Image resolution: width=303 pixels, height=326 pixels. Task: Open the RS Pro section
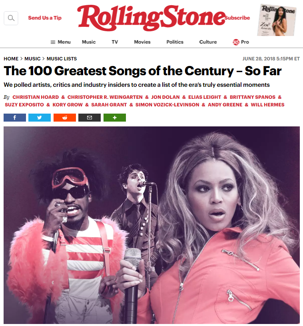click(x=241, y=42)
